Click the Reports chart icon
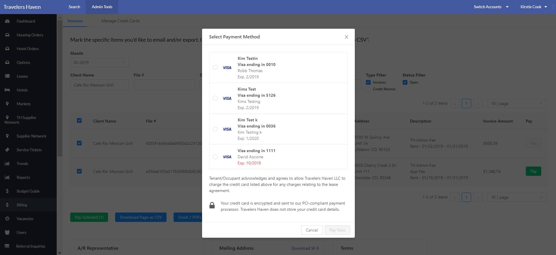 coord(7,177)
